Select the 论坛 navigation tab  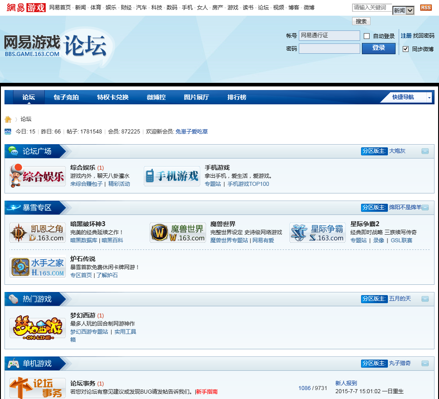point(29,97)
